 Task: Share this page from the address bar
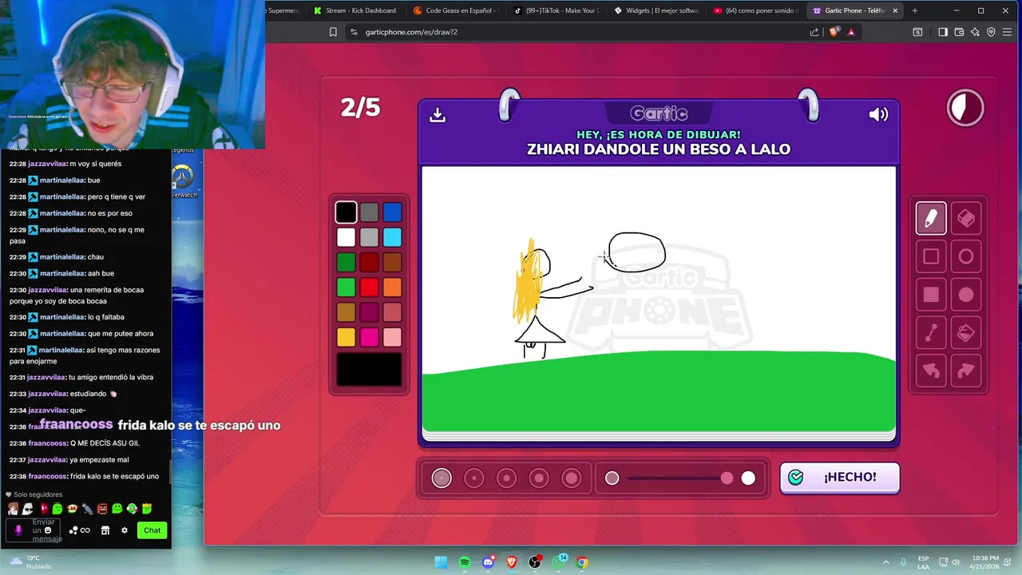(814, 32)
